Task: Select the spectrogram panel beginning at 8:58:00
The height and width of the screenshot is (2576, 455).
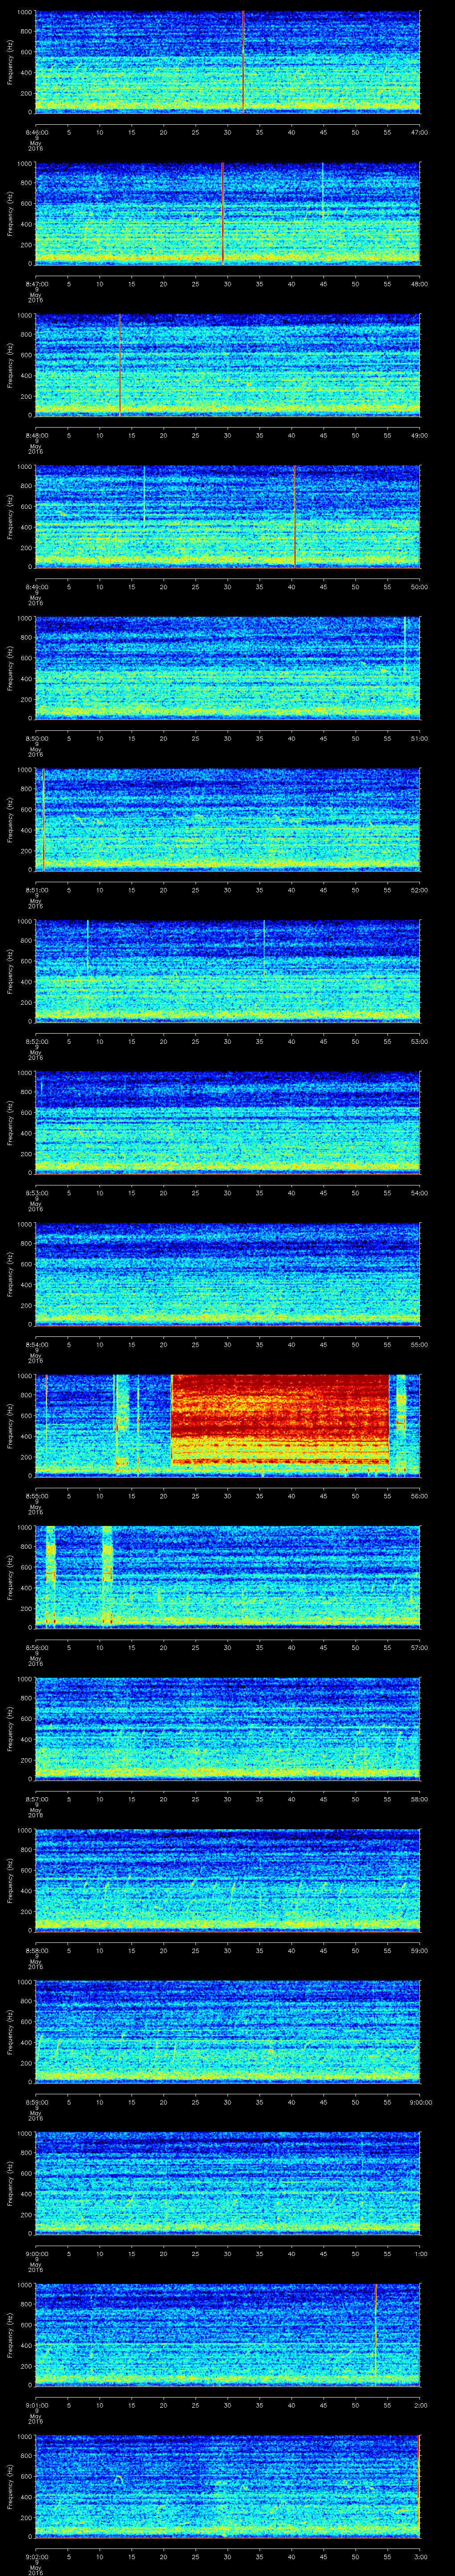Action: [x=228, y=1880]
